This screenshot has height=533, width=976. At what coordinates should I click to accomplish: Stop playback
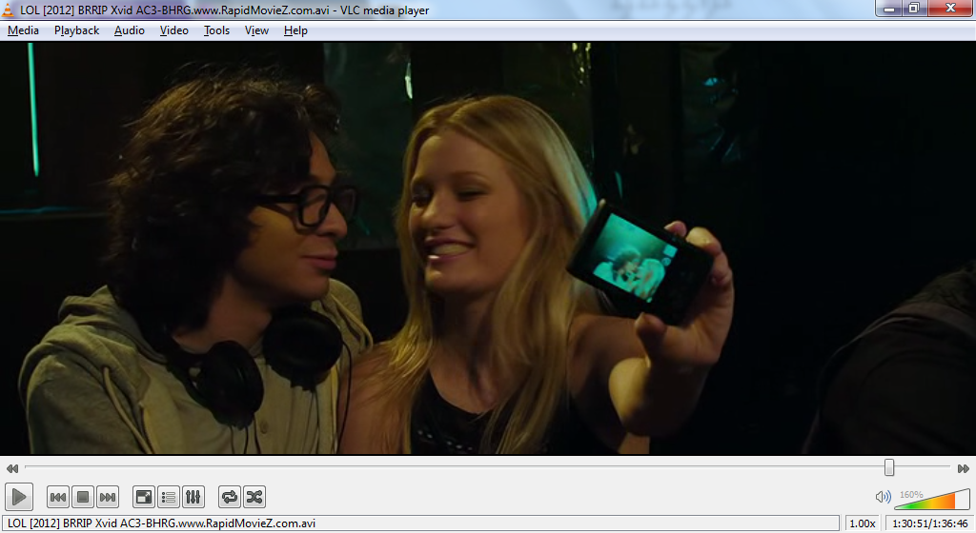pos(83,497)
